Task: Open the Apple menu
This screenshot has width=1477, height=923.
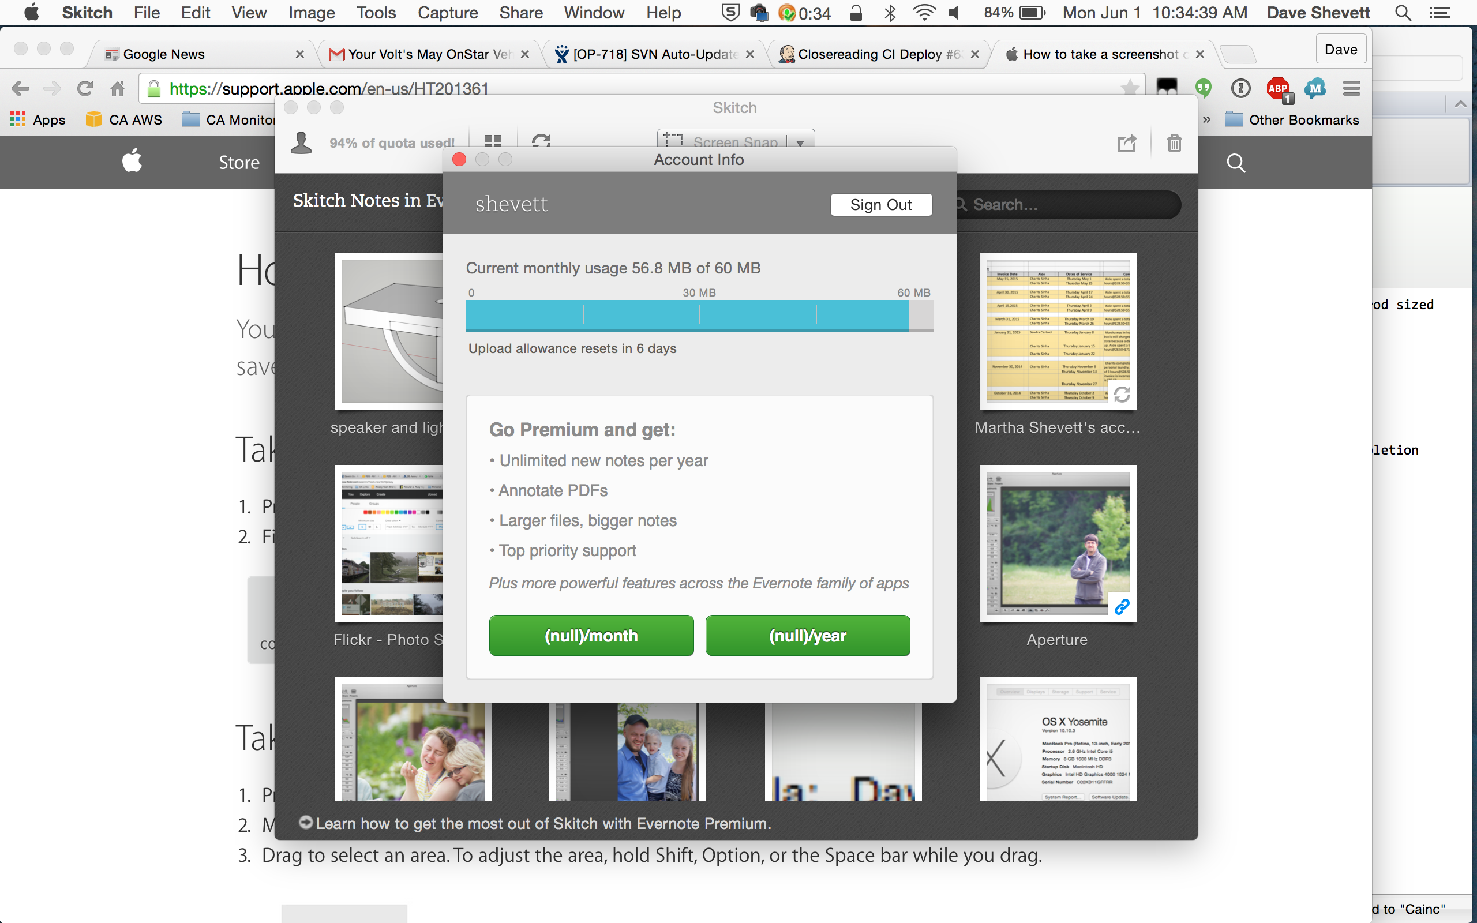Action: pyautogui.click(x=31, y=12)
